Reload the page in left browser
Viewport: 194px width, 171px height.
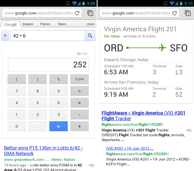(x=77, y=13)
